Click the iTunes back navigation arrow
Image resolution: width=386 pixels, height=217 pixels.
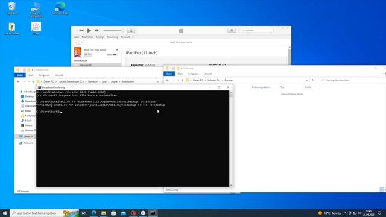click(x=76, y=42)
